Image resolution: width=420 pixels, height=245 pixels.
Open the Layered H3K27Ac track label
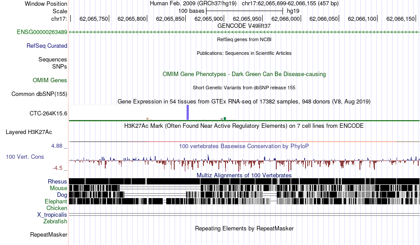click(x=29, y=132)
